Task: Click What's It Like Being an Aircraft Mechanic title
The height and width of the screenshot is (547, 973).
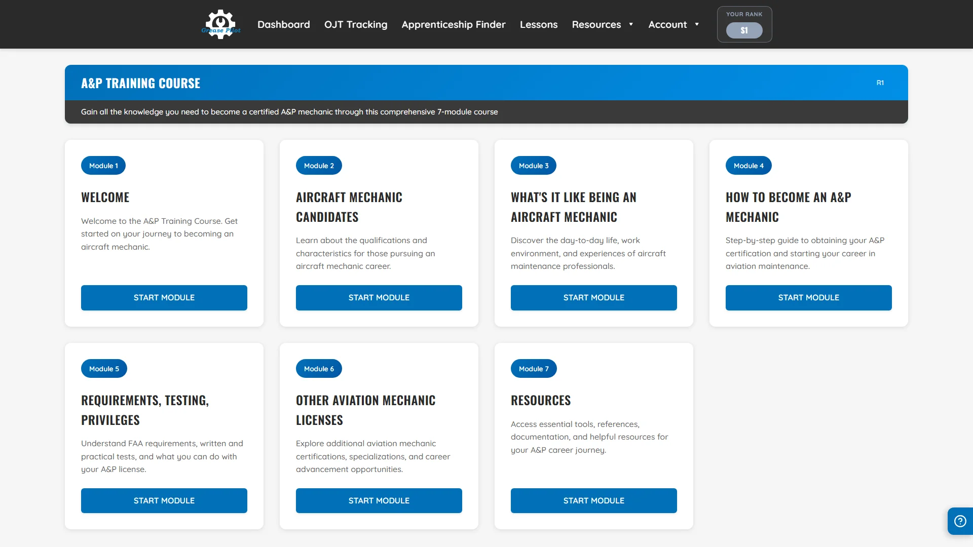Action: 574,207
